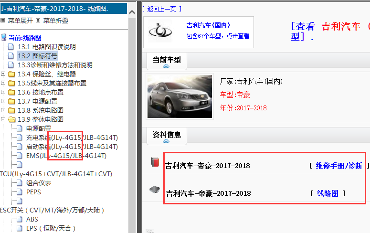Expand the 13.7 电源配置 node
The image size is (370, 233).
pos(3,101)
